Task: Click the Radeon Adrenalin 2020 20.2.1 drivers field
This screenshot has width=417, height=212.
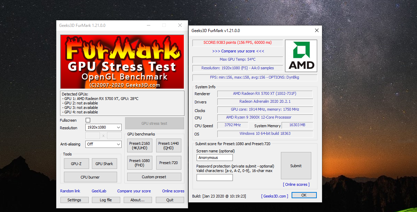Action: (265, 101)
